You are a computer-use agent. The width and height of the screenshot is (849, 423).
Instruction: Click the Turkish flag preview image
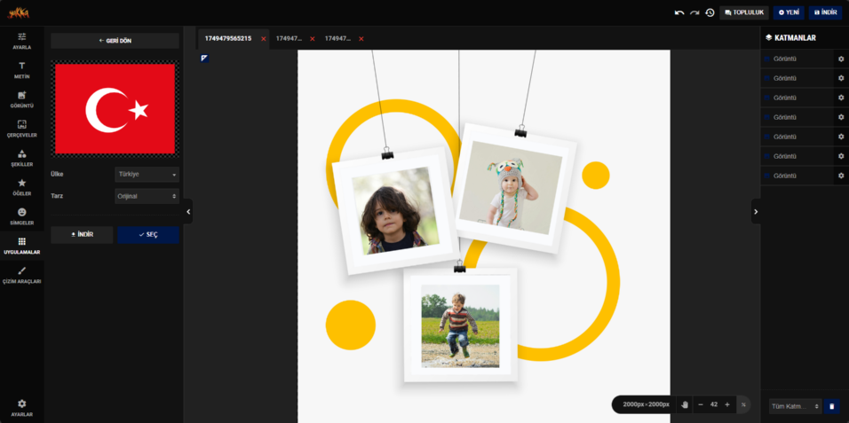[115, 109]
